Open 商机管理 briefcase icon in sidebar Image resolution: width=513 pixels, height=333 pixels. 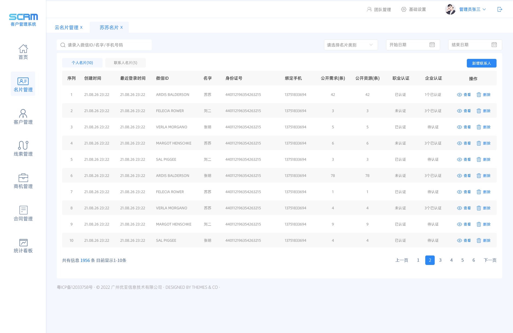(23, 178)
